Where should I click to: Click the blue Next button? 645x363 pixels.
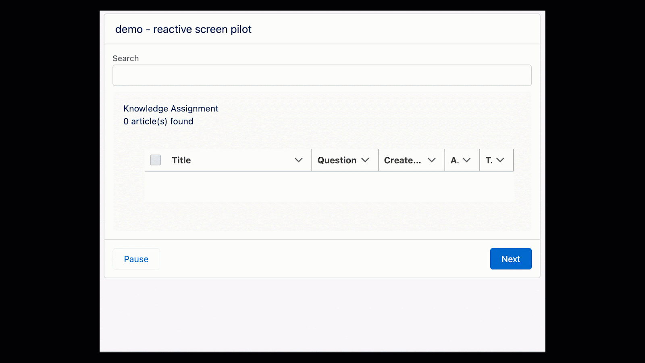click(510, 259)
